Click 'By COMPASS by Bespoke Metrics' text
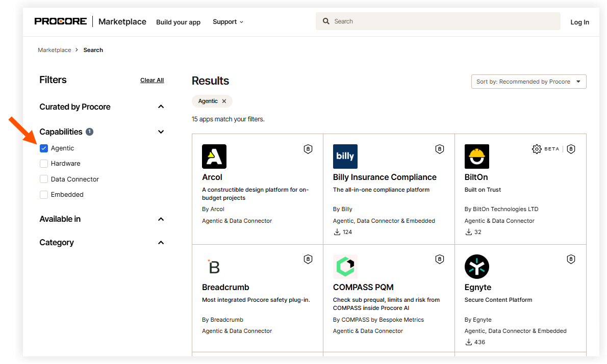Viewport: 607px width, 364px height. coord(378,320)
